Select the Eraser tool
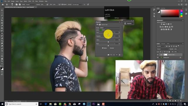The width and height of the screenshot is (188, 106). 2,38
